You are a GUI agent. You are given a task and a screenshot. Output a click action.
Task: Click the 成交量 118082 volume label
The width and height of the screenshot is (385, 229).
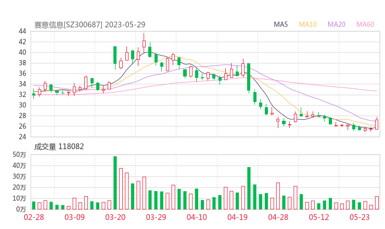59,147
